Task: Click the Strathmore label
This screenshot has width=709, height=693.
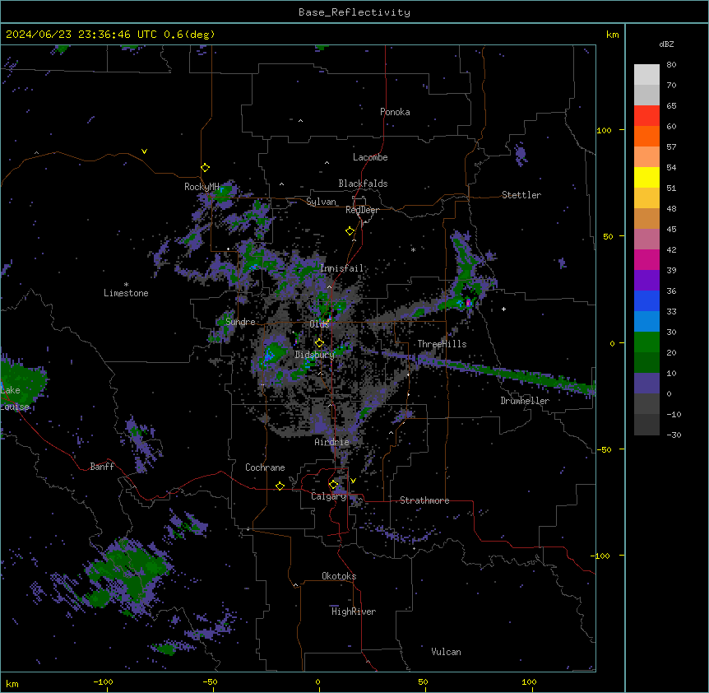Action: tap(424, 500)
